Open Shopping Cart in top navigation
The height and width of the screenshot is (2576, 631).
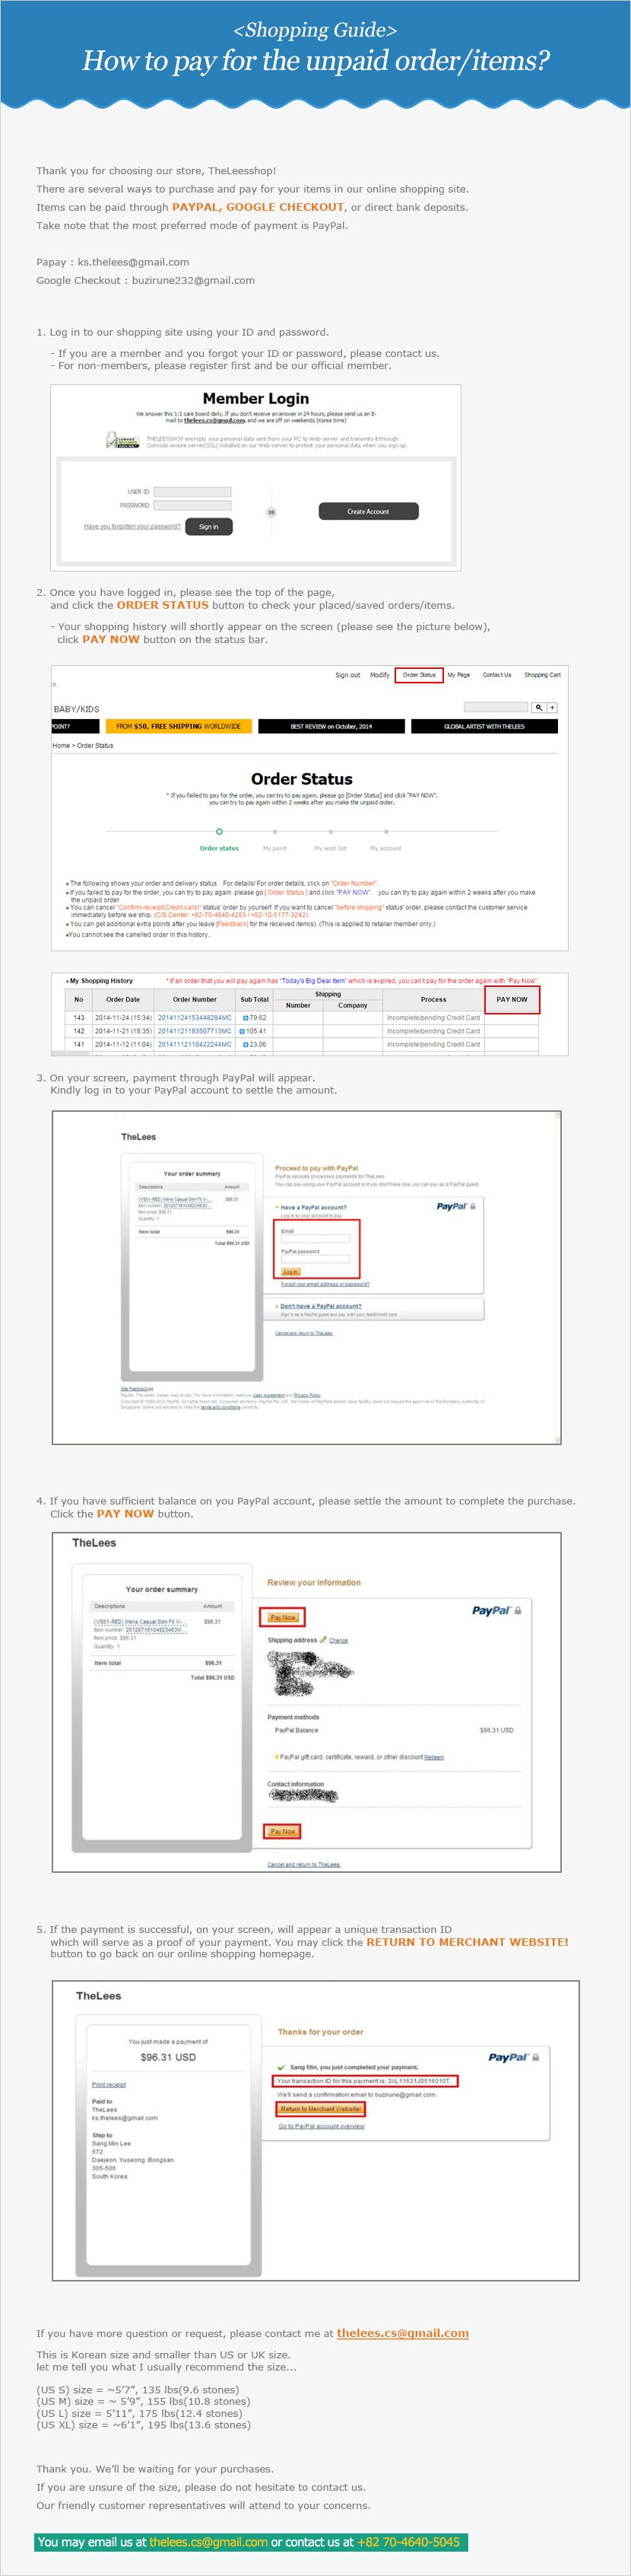[x=542, y=675]
